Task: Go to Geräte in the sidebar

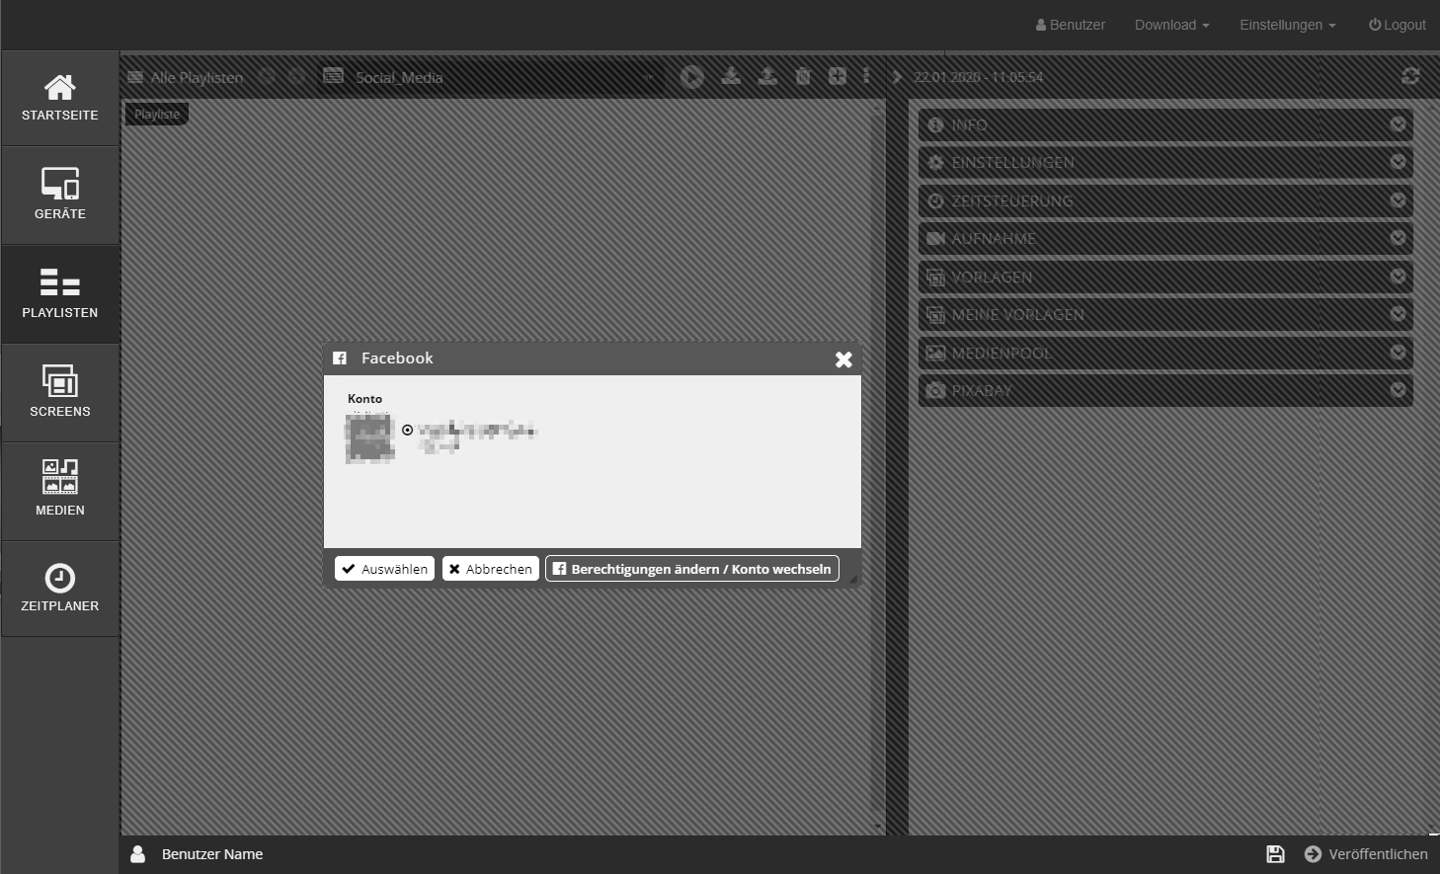Action: [x=60, y=196]
